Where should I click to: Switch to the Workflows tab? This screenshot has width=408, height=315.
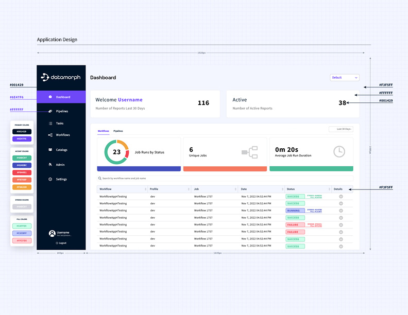(x=104, y=131)
